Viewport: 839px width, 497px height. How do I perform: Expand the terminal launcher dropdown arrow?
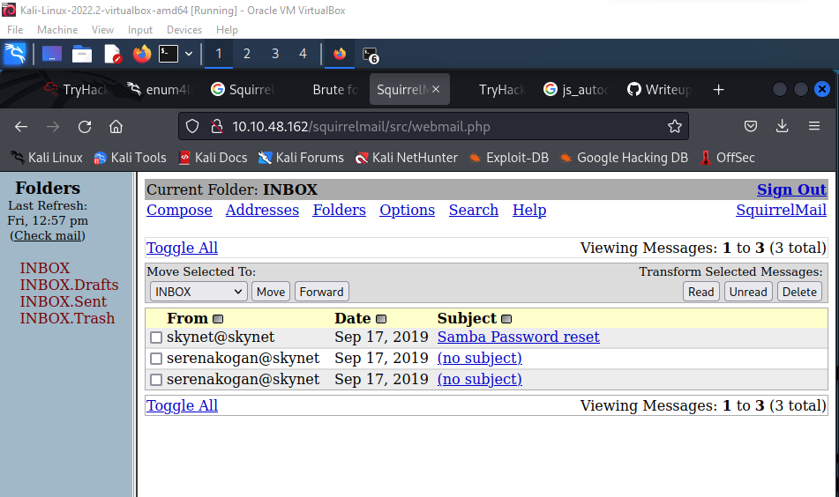click(x=189, y=54)
